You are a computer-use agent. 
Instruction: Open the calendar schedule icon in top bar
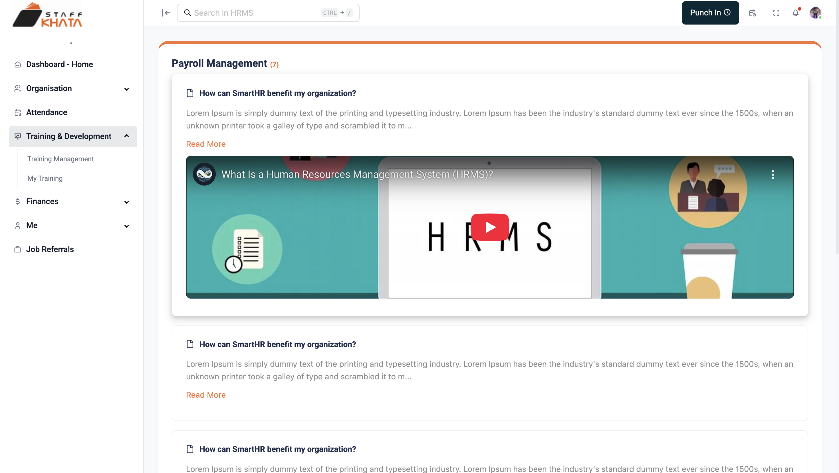coord(752,13)
